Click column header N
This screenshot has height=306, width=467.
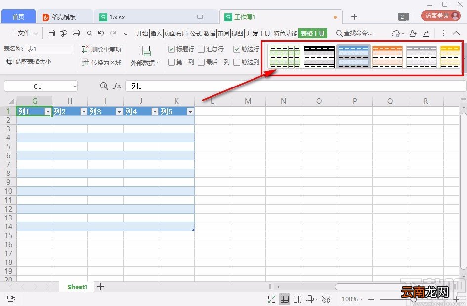tap(283, 101)
